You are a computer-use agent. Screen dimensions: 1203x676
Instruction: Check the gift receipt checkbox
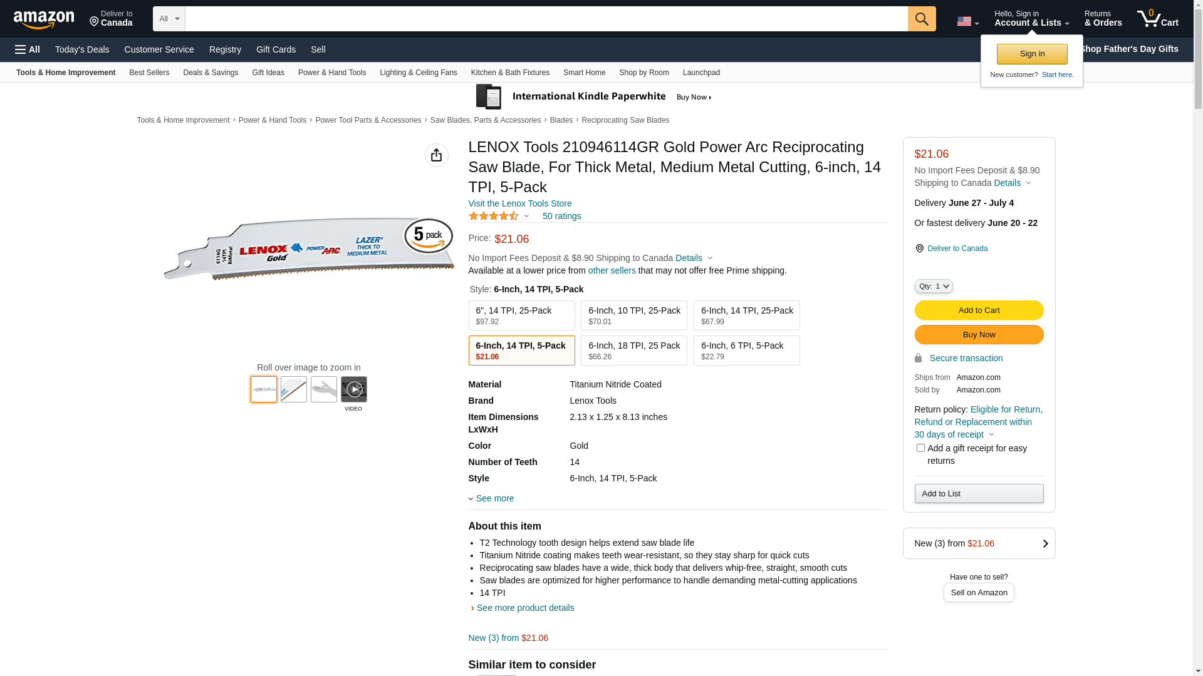(x=920, y=448)
